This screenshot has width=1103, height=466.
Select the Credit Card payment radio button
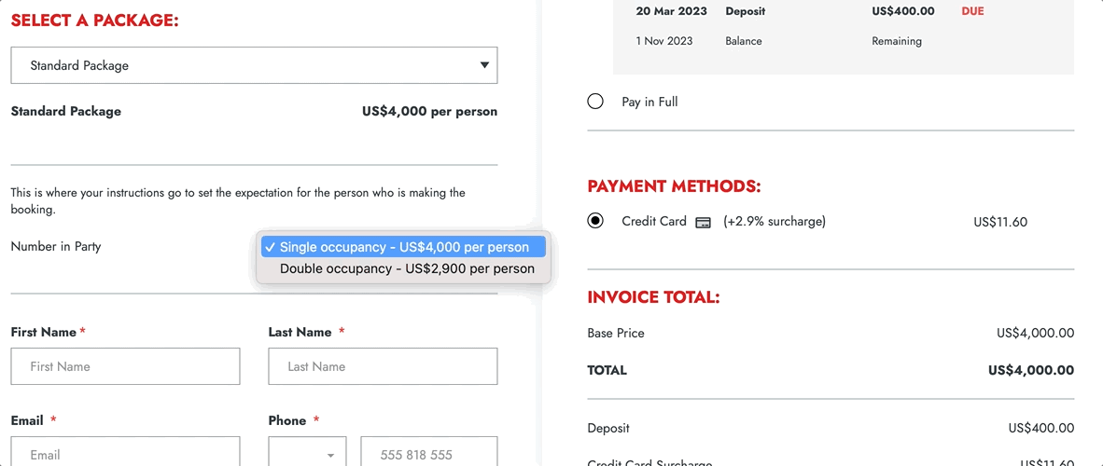pyautogui.click(x=595, y=222)
